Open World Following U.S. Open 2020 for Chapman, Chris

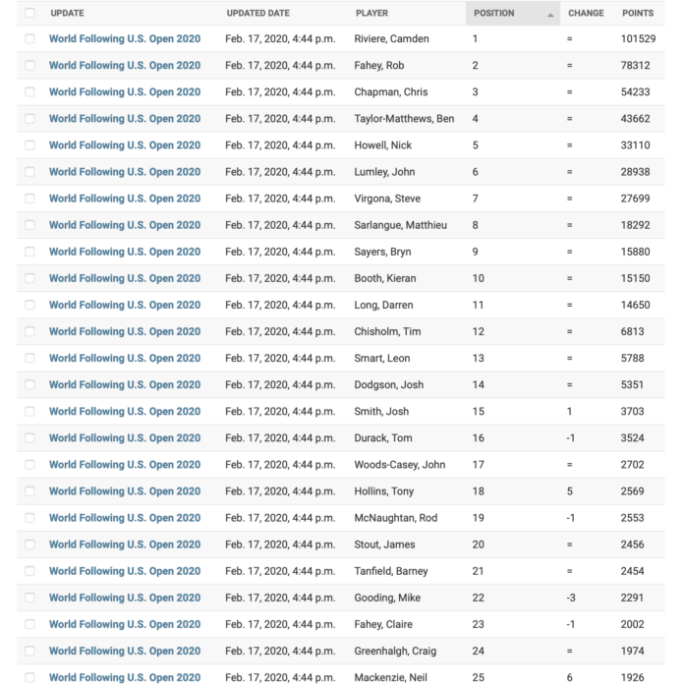click(125, 92)
